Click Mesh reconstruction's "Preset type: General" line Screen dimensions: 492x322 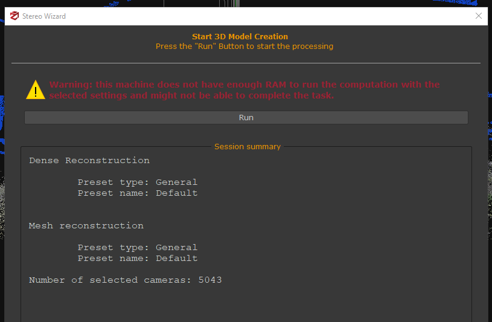(137, 248)
